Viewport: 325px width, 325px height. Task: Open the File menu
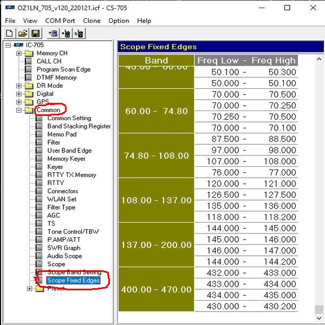pos(10,21)
